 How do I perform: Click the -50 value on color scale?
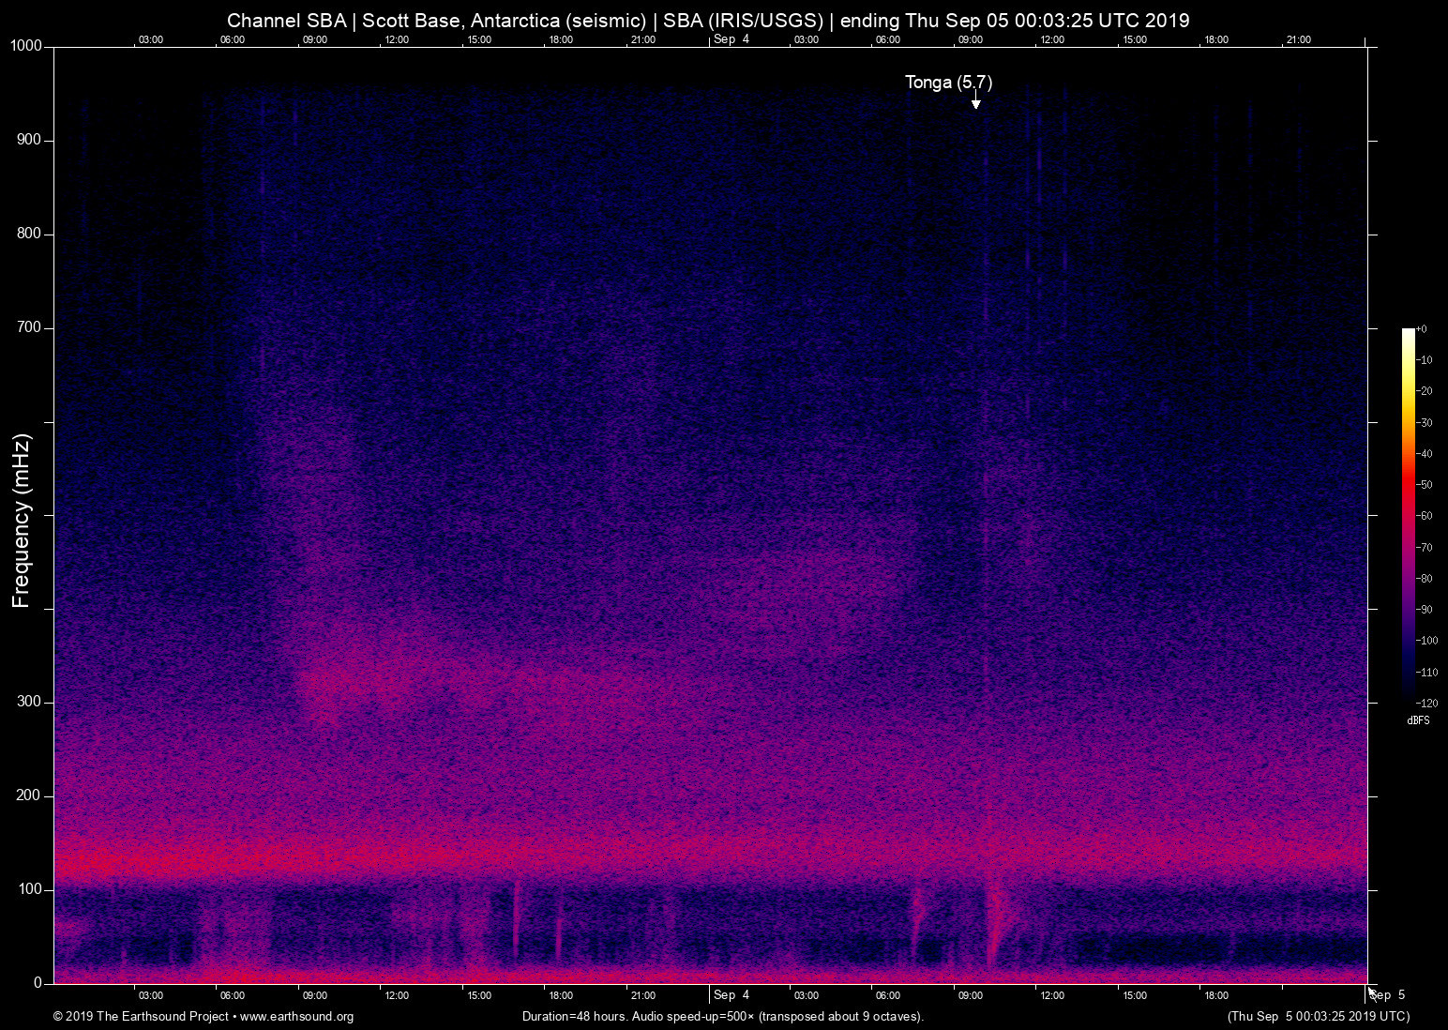point(1425,485)
